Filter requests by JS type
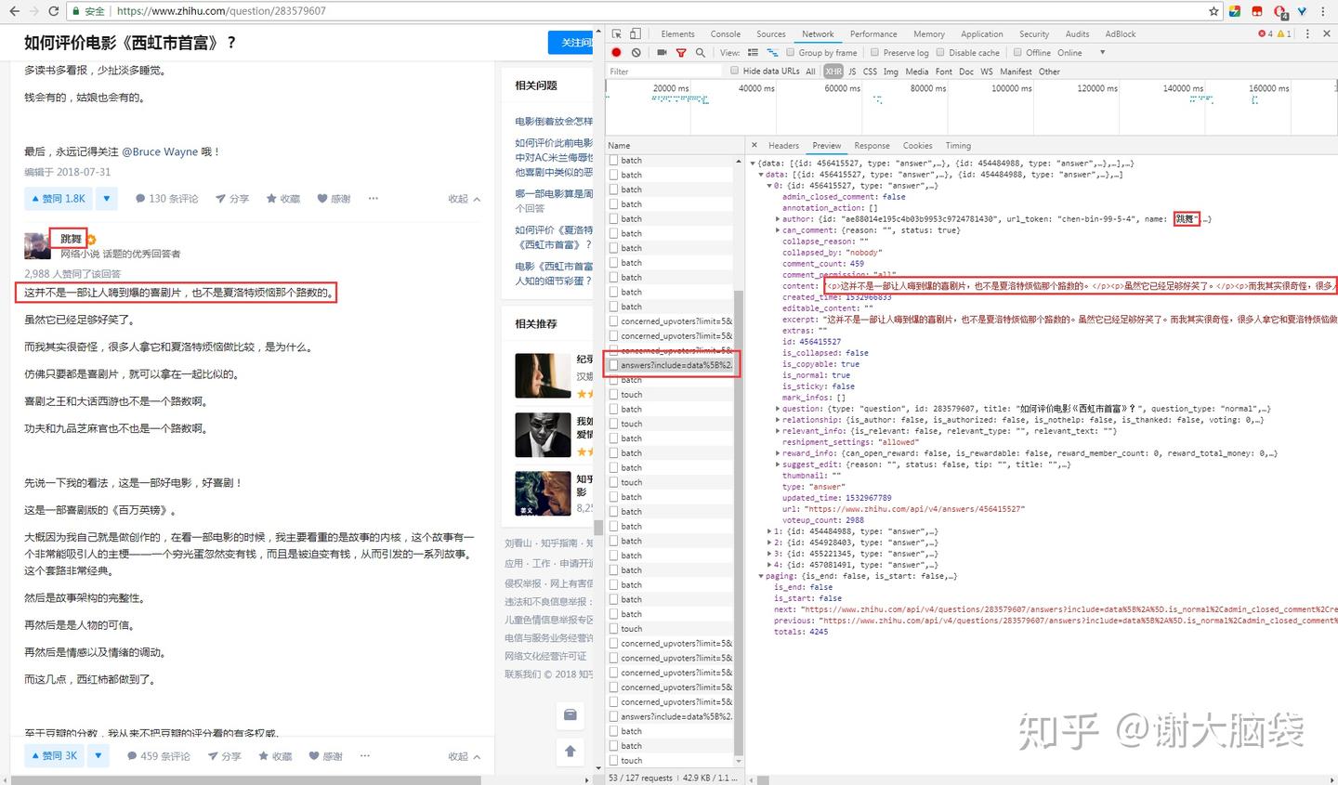This screenshot has height=785, width=1338. [852, 71]
